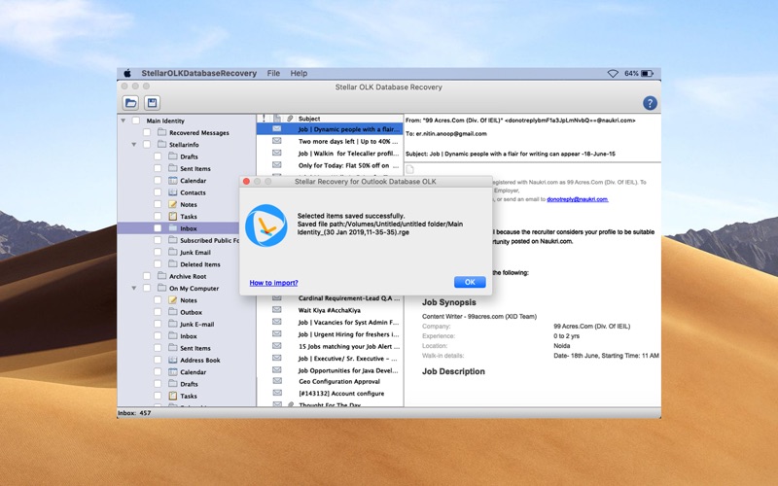The height and width of the screenshot is (486, 778).
Task: Select 'Job | Vacancies for Syst Admin' email
Action: pyautogui.click(x=330, y=323)
